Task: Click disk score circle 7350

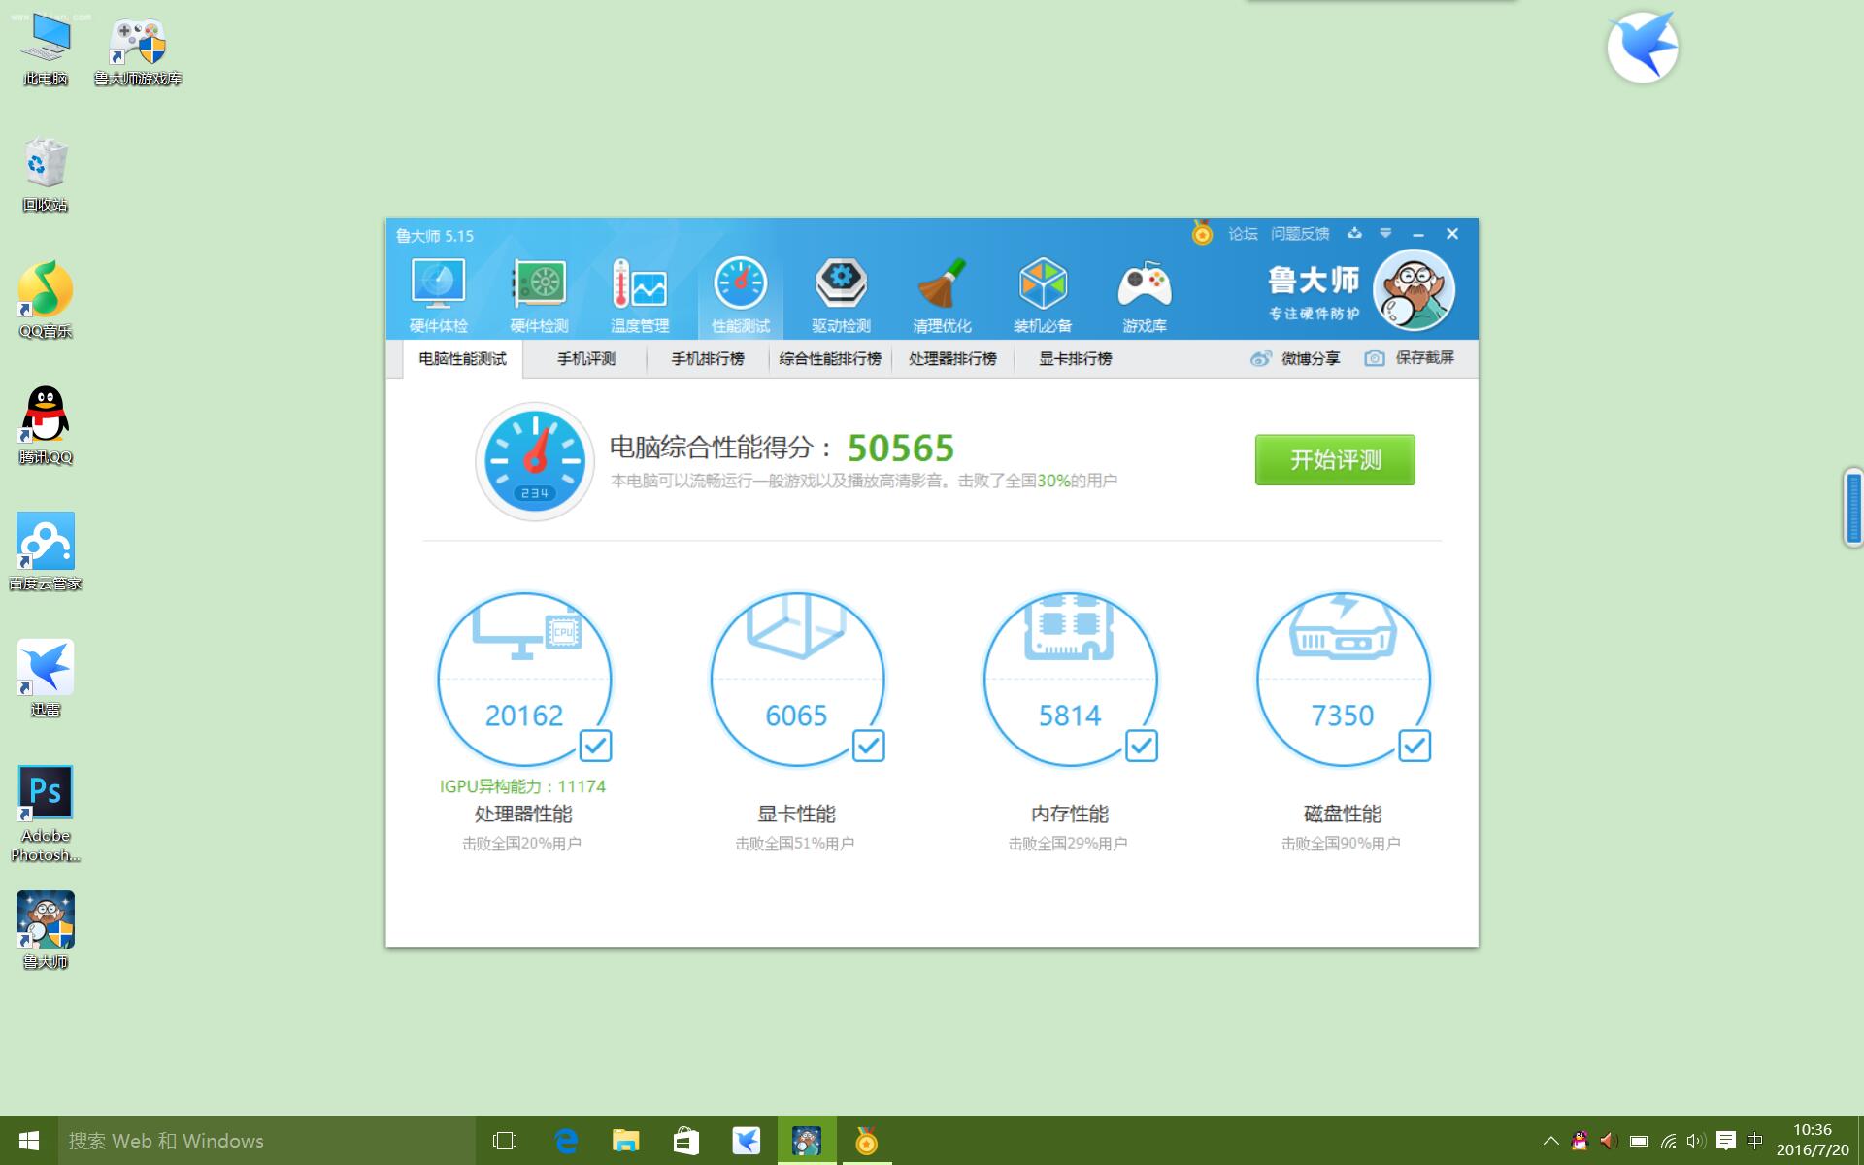Action: (1344, 680)
